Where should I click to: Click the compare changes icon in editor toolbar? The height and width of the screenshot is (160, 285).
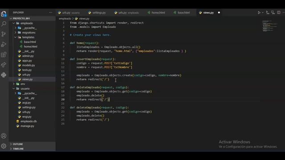pos(268,12)
